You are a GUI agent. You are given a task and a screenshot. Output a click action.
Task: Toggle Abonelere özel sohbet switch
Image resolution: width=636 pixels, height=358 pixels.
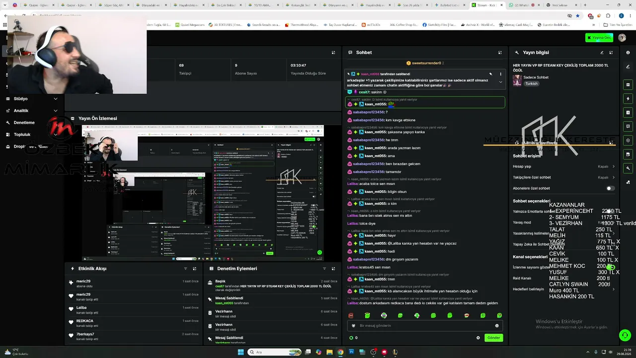(x=611, y=188)
